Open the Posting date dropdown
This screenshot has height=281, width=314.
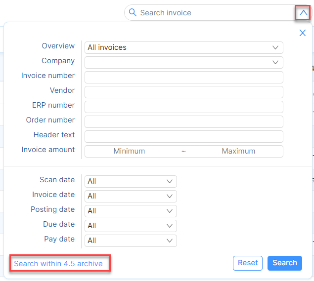pyautogui.click(x=131, y=211)
